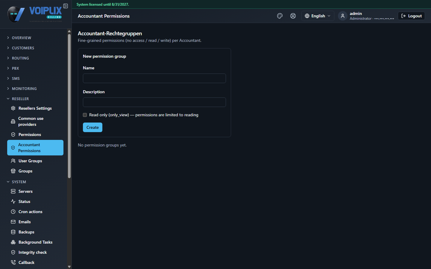431x269 pixels.
Task: Click the sidebar scrollbar thumb
Action: coord(69,106)
